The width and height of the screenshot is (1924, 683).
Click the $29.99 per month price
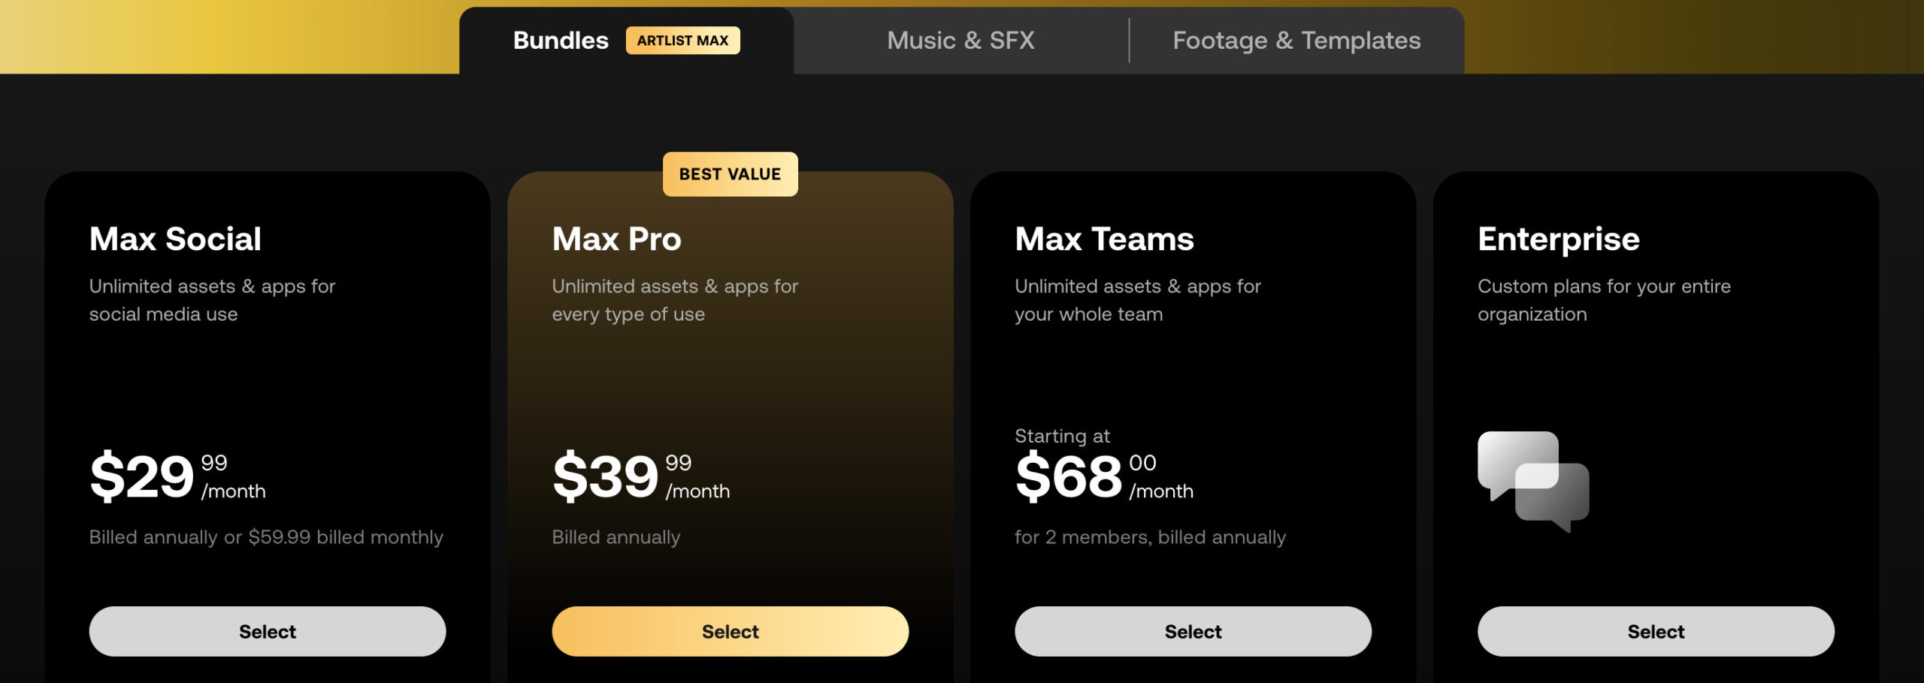(177, 476)
